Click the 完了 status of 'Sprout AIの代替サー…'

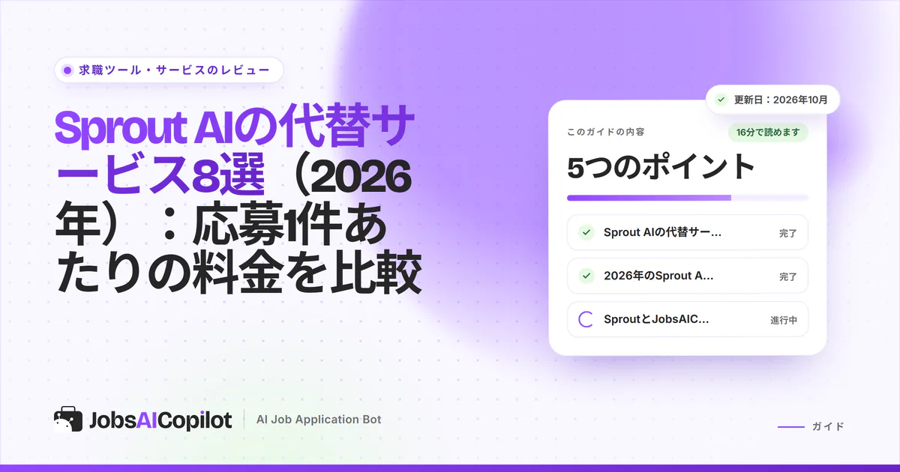click(x=787, y=233)
